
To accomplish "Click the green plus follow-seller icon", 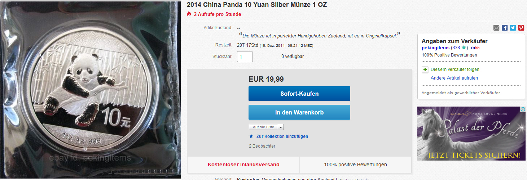I will (425, 69).
